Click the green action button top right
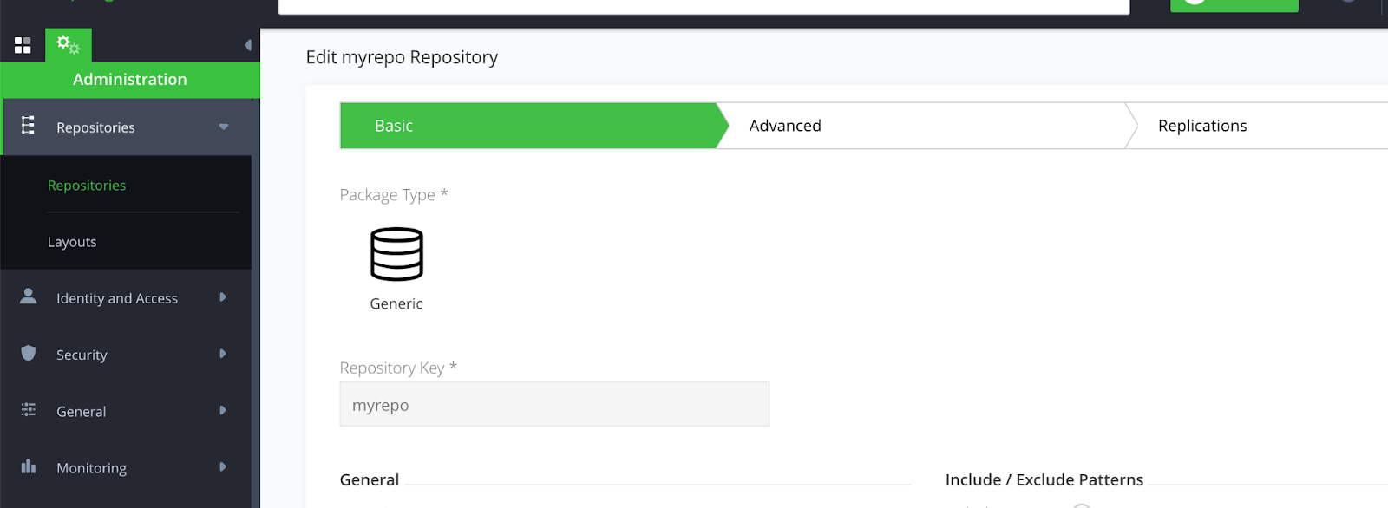Image resolution: width=1388 pixels, height=508 pixels. [x=1235, y=4]
